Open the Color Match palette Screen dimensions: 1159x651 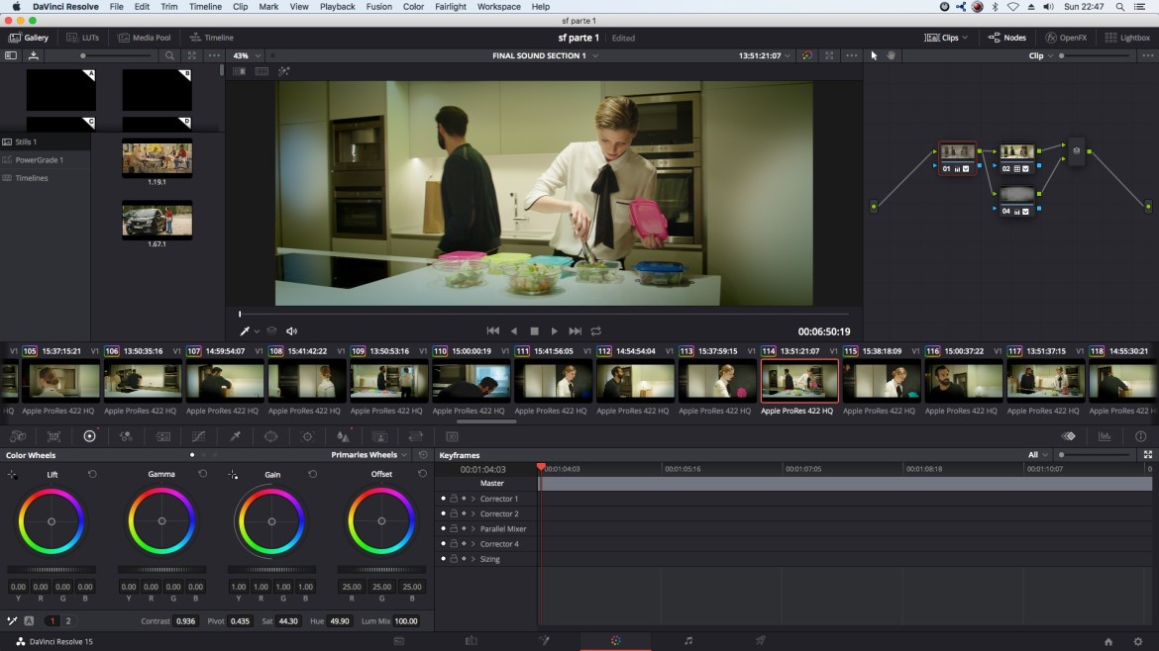coord(53,436)
